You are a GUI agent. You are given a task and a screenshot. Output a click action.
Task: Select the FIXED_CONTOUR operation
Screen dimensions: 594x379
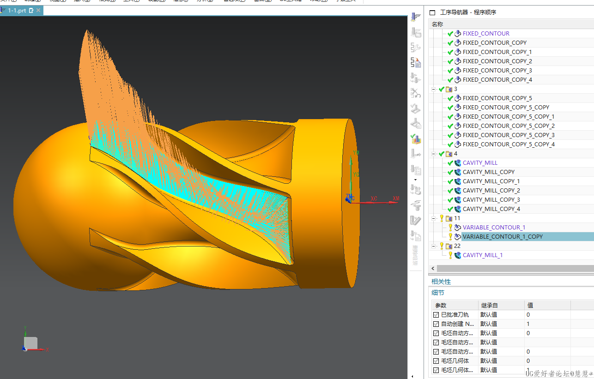click(486, 33)
